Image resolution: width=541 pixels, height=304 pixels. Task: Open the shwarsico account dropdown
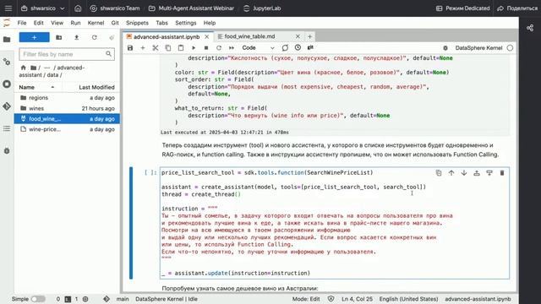[43, 8]
